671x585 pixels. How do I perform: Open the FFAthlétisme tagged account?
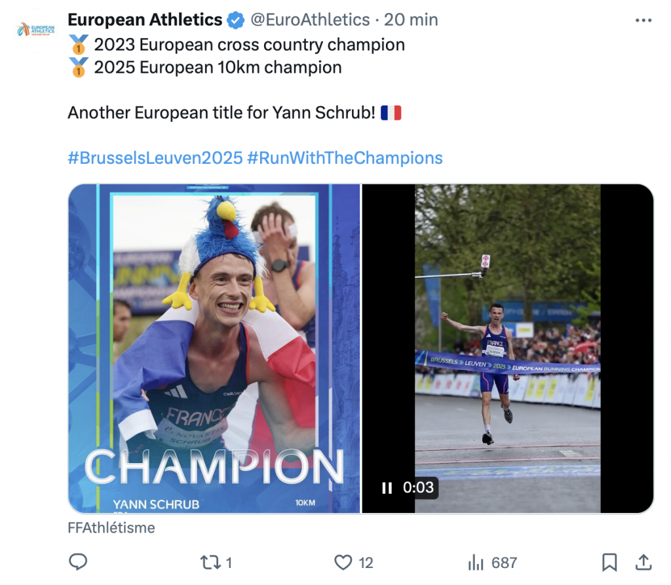click(111, 527)
